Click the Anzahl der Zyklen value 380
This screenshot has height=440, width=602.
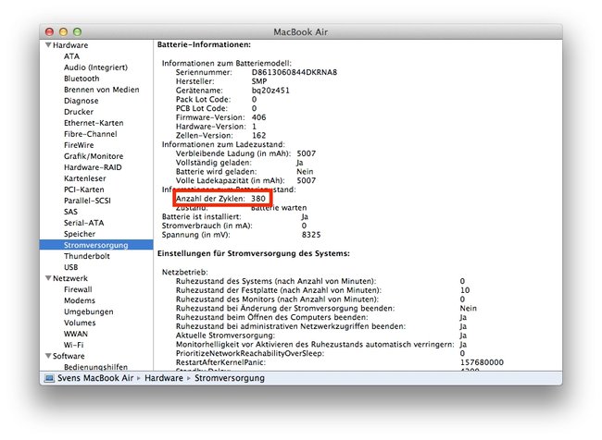coord(258,199)
